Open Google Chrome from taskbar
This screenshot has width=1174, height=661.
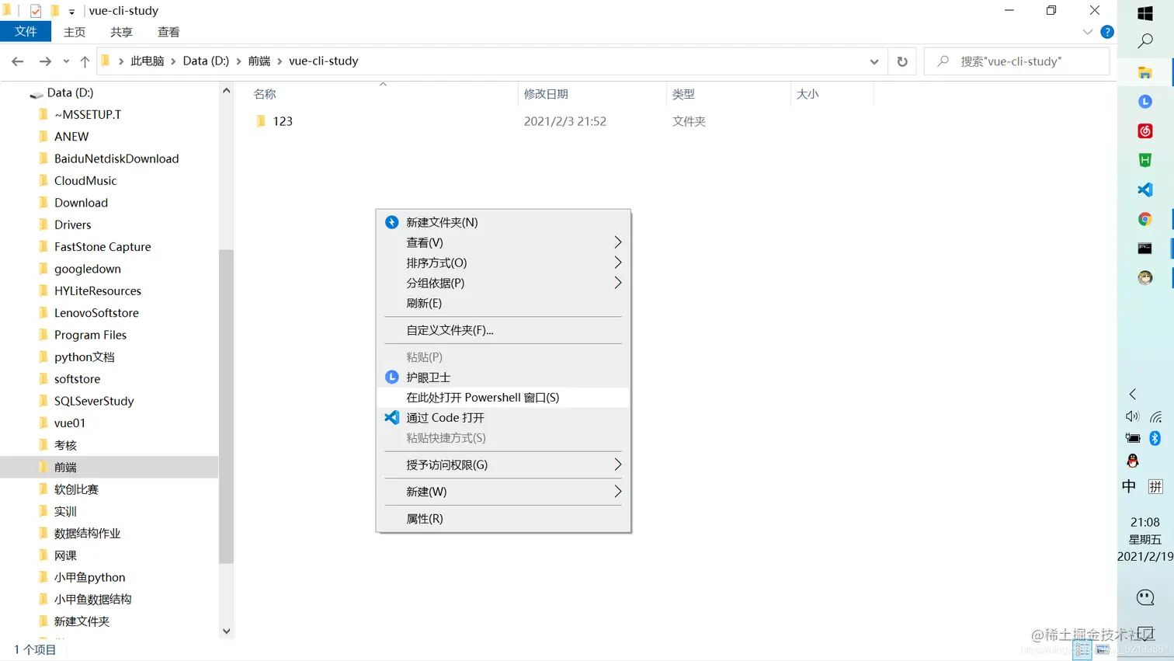(x=1145, y=219)
